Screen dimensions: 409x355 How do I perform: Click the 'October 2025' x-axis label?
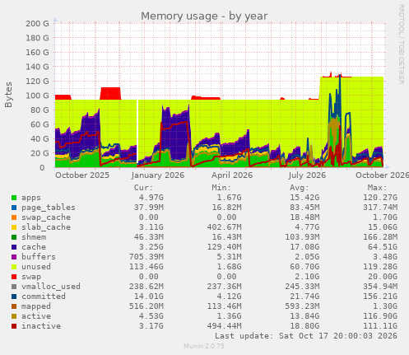[x=82, y=175]
